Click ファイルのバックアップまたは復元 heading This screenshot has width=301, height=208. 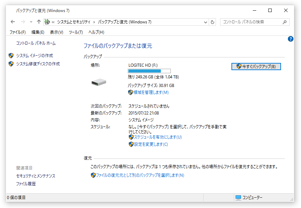(118, 46)
